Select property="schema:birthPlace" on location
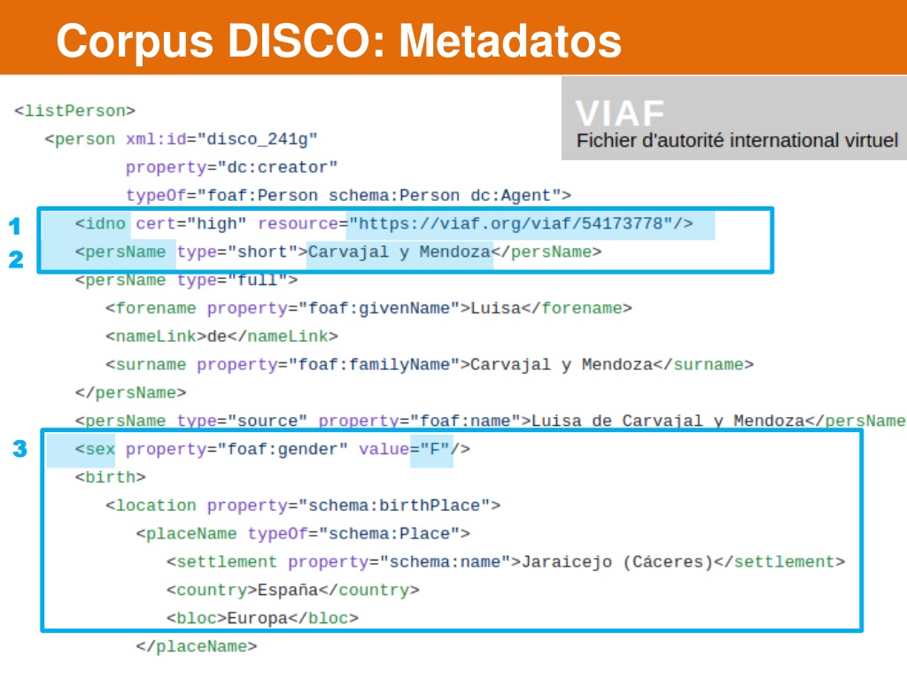Screen dimensions: 907x680 coord(348,506)
